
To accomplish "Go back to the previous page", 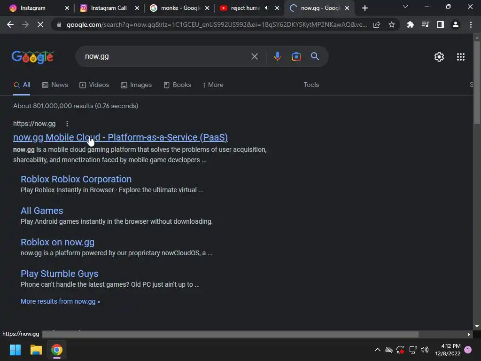I will pos(10,24).
